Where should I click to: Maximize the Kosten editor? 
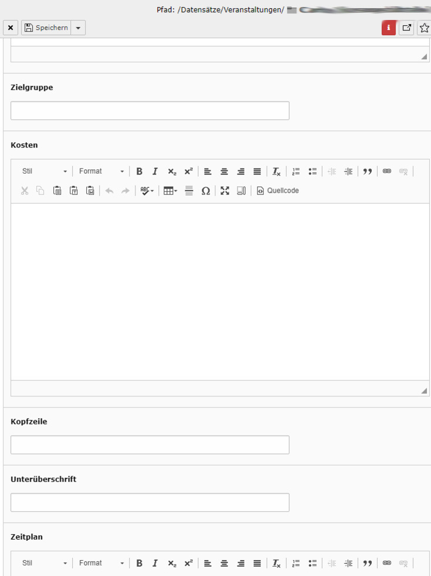tap(225, 191)
